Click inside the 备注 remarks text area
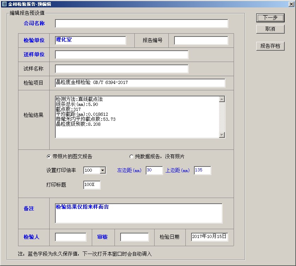This screenshot has width=296, height=266. (139, 213)
